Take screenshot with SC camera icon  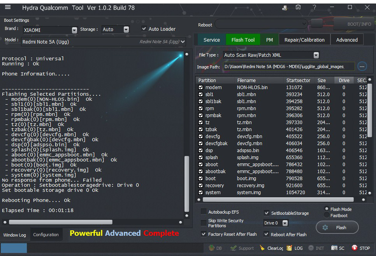point(334,248)
